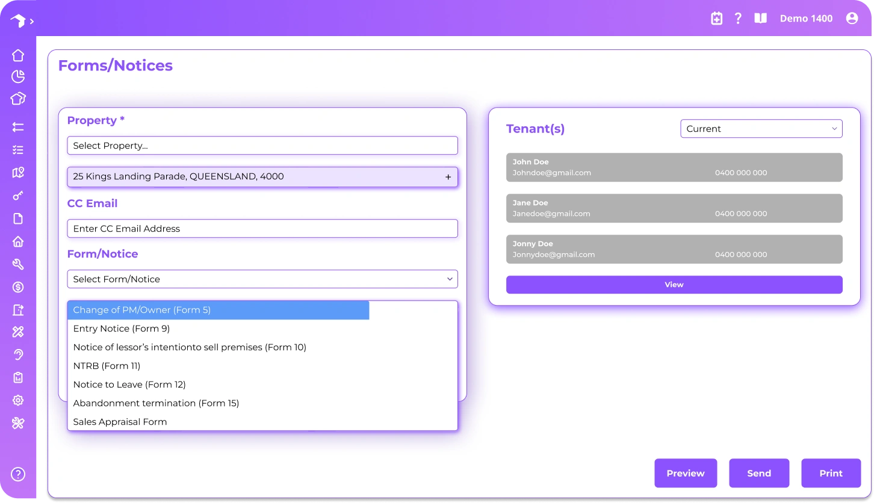This screenshot has height=503, width=874.
Task: Select Entry Notice (Form 9) option
Action: (122, 329)
